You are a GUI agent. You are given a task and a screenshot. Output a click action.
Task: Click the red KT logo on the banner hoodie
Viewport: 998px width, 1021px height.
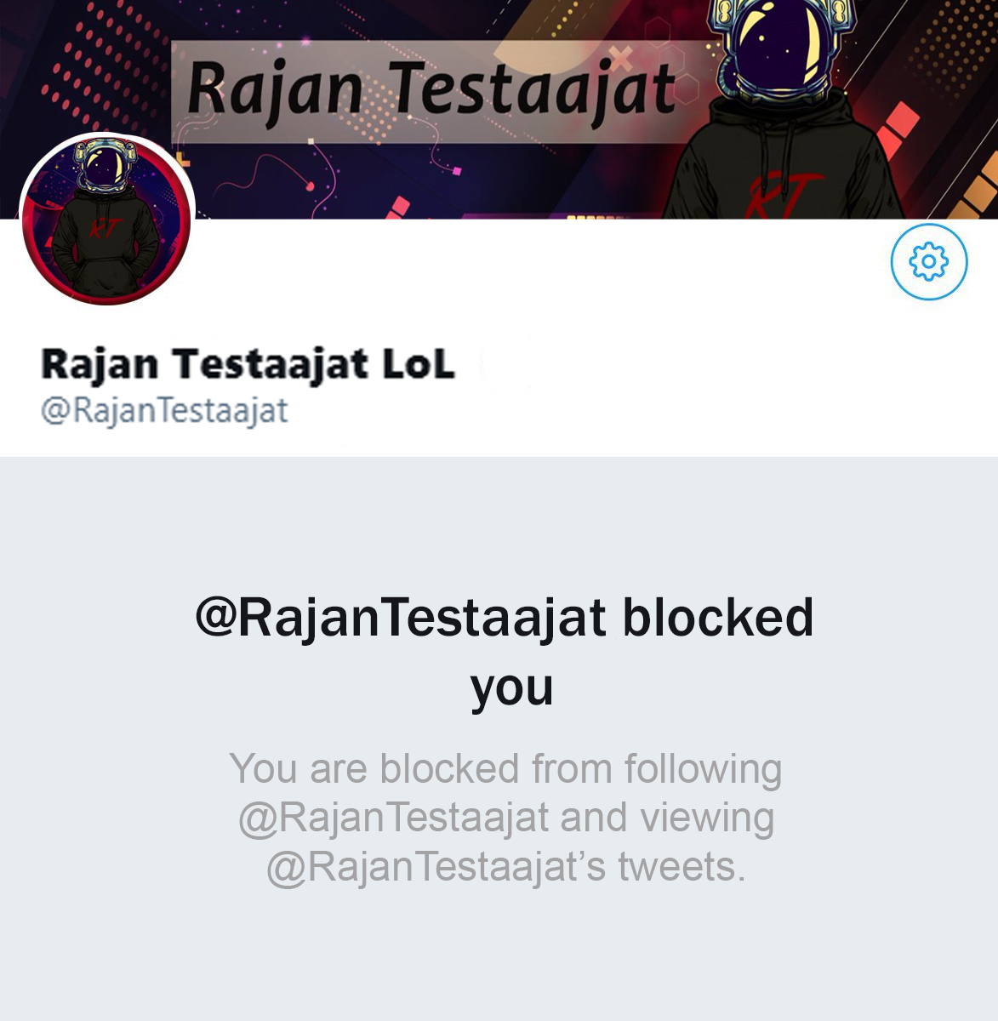784,193
